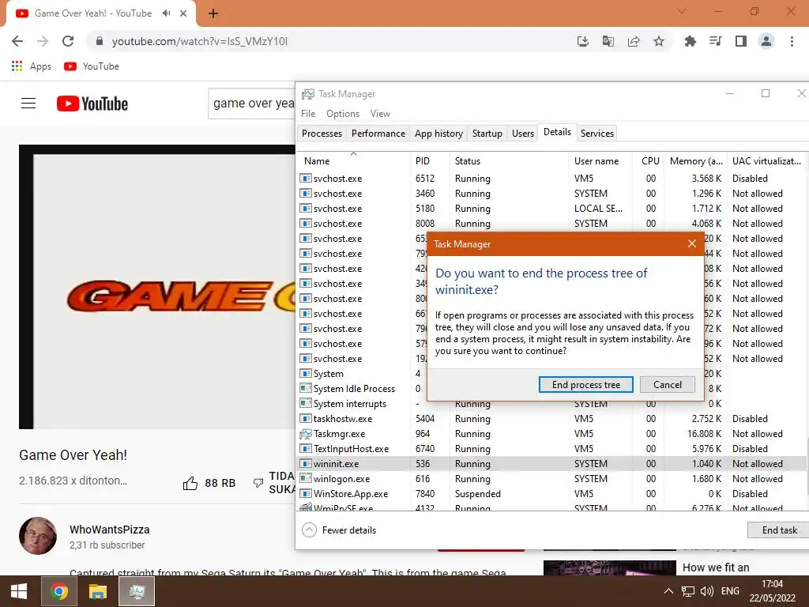Select WinStore.App.exe suspended process
This screenshot has height=607, width=809.
tap(551, 493)
